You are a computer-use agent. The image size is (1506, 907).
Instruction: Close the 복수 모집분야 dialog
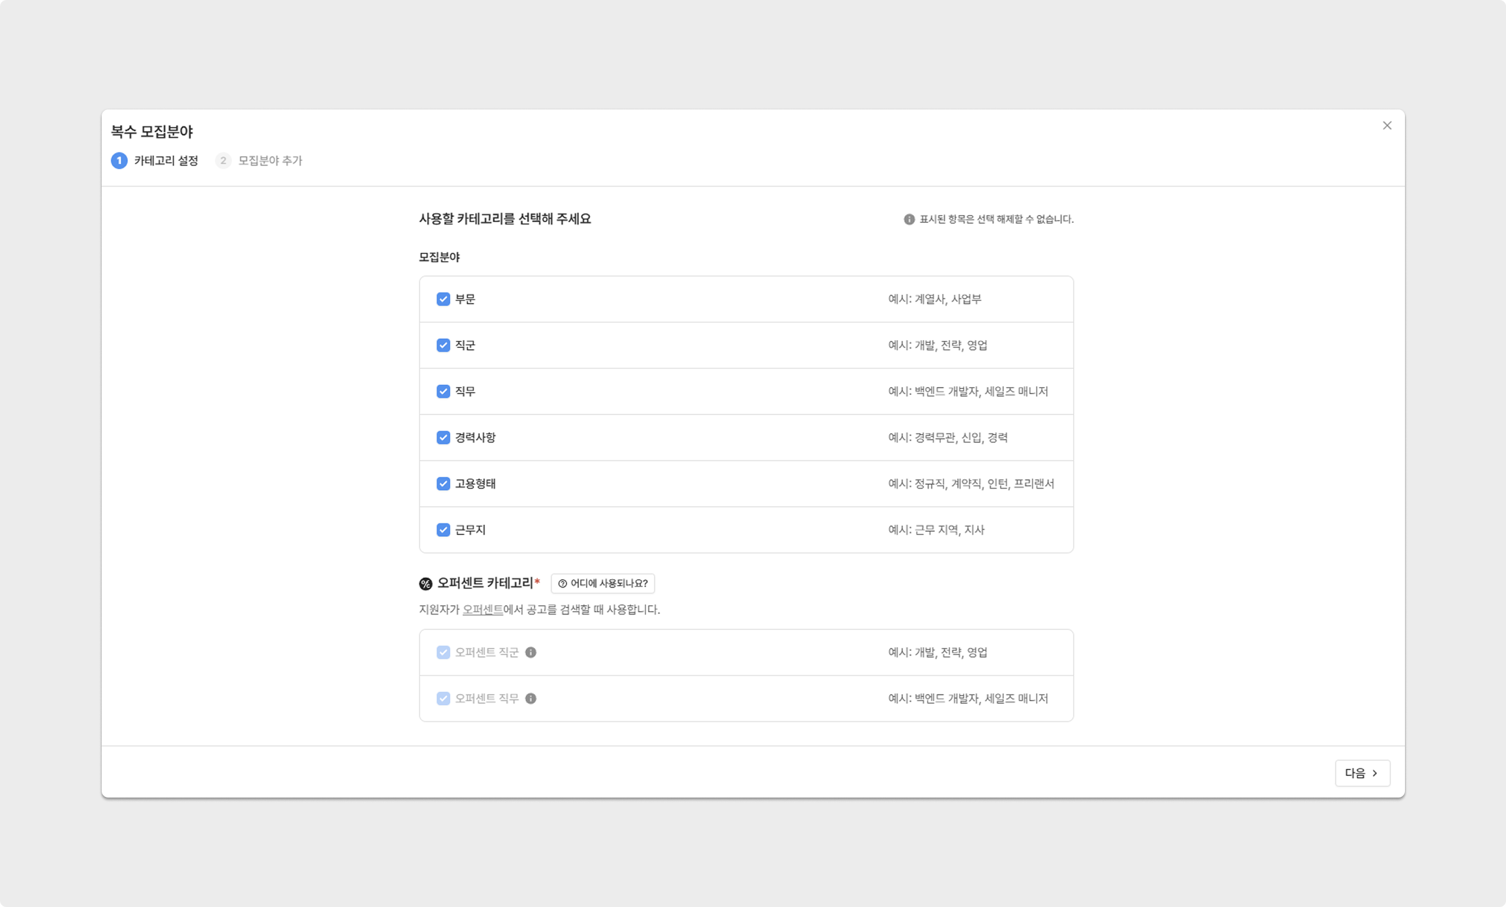(x=1387, y=126)
